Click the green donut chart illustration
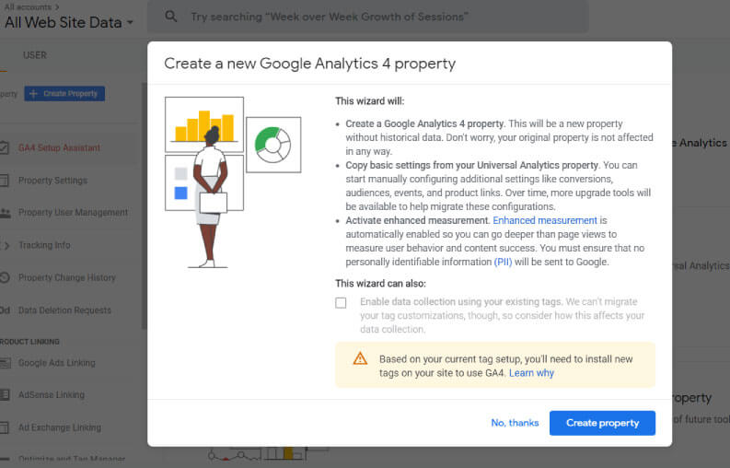 coord(273,145)
